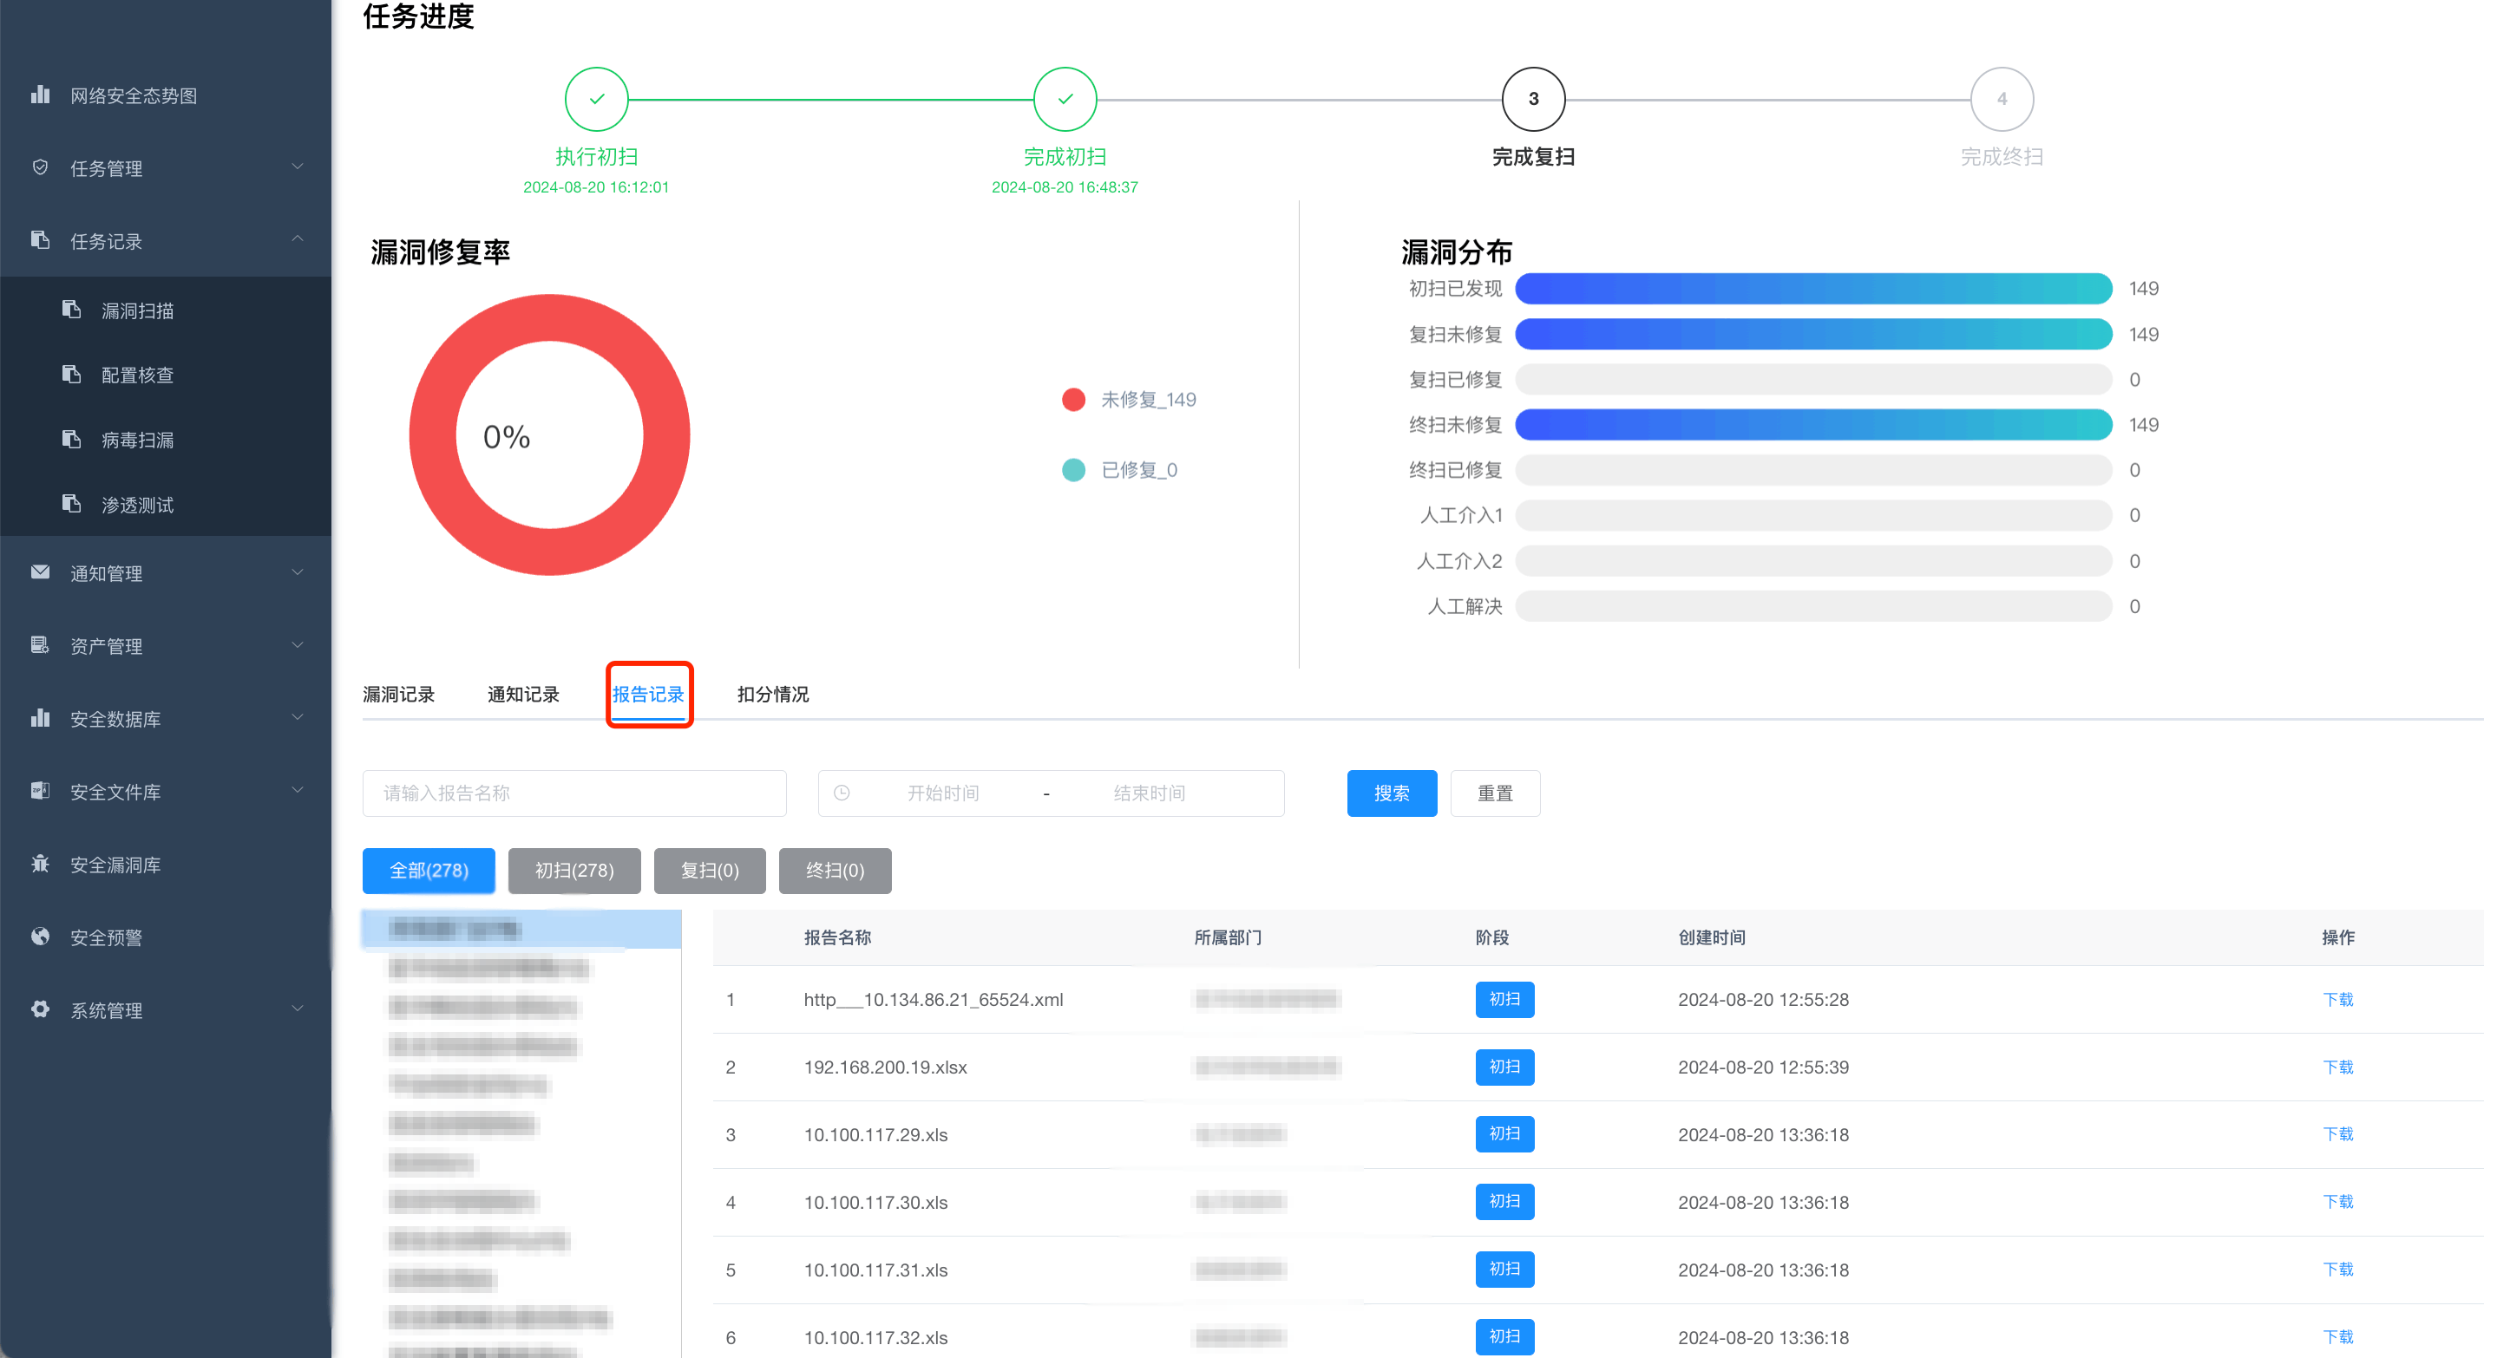
Task: Click the envelope icon beside 通知管理
Action: 40,572
